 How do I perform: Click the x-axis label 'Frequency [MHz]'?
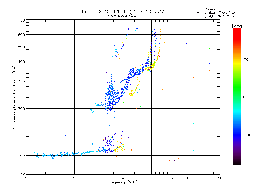[x=123, y=182]
